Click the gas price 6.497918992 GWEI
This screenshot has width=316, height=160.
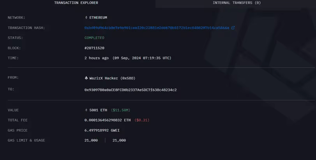click(x=102, y=130)
